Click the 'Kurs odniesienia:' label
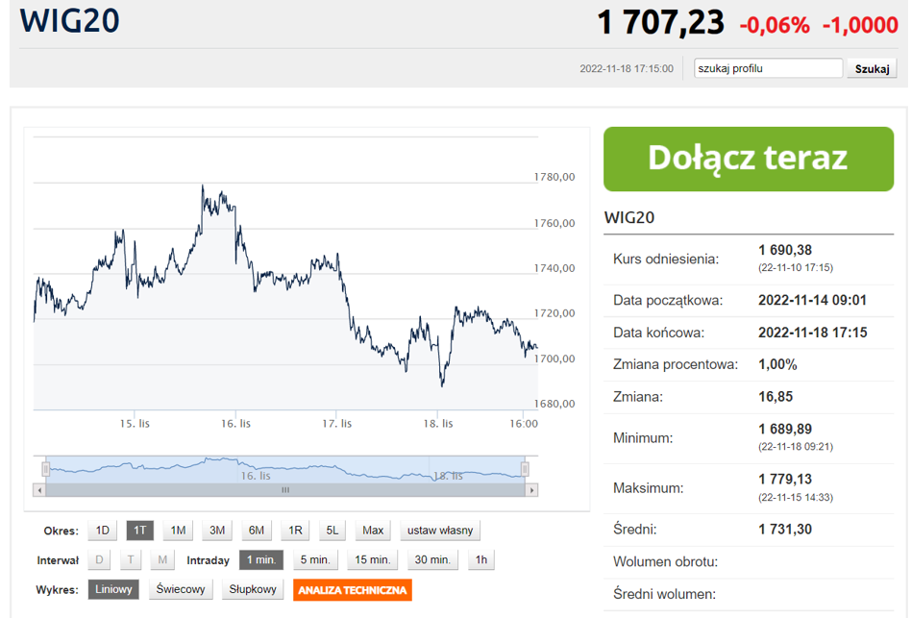 click(666, 260)
